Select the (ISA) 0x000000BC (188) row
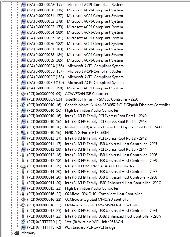Screen dimensions: 190x237 pyautogui.click(x=75, y=77)
